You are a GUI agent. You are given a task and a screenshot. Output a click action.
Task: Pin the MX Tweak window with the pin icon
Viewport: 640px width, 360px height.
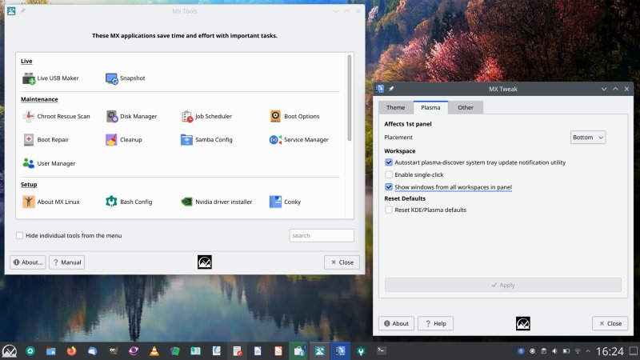coord(391,89)
